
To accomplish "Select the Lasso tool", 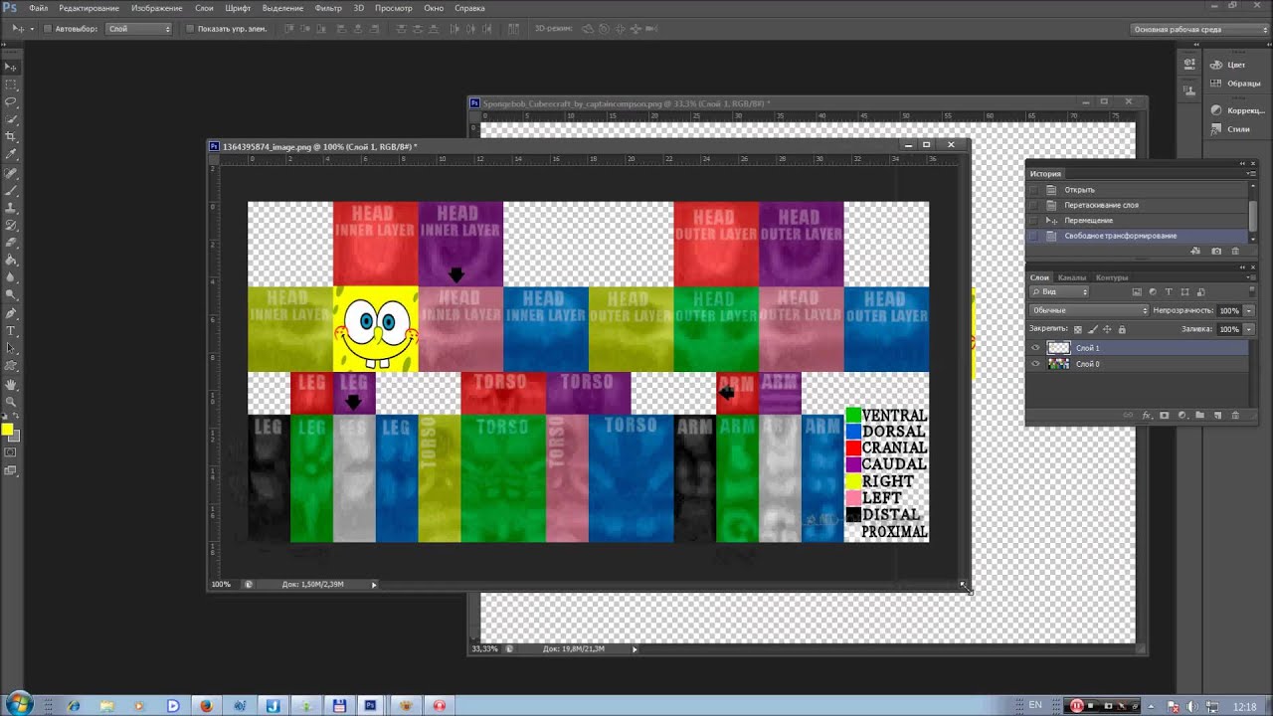I will coord(11,102).
